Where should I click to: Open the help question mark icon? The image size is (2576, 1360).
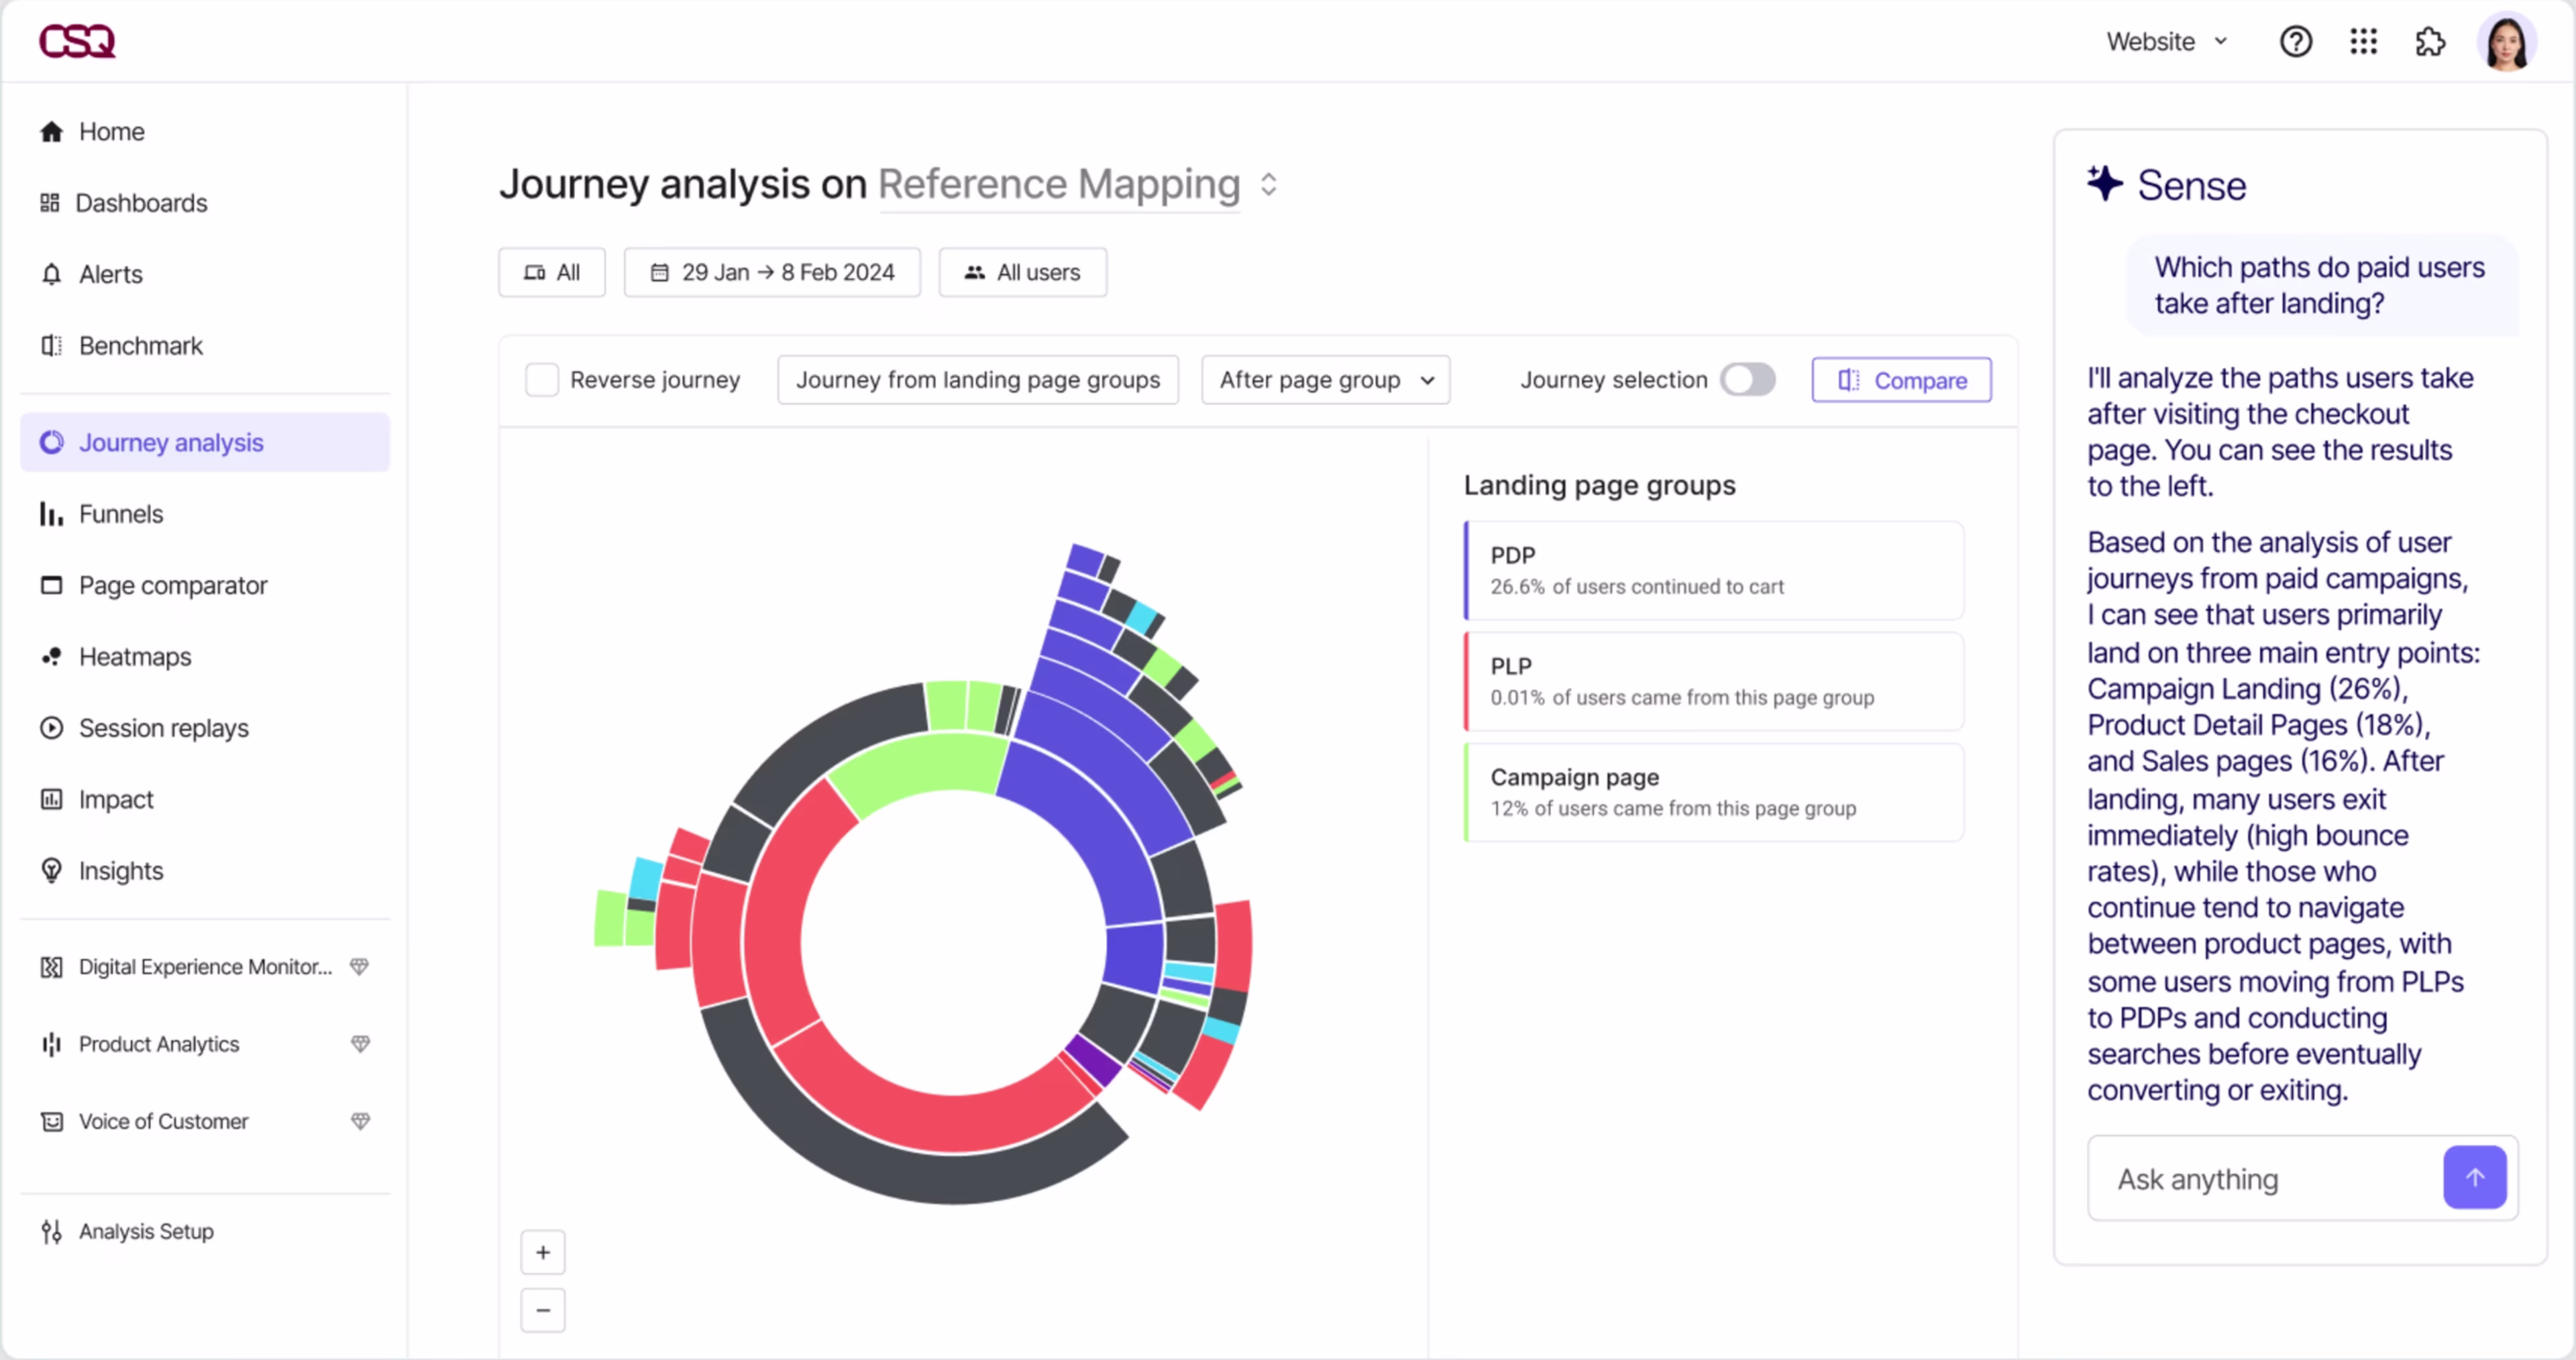(2295, 42)
